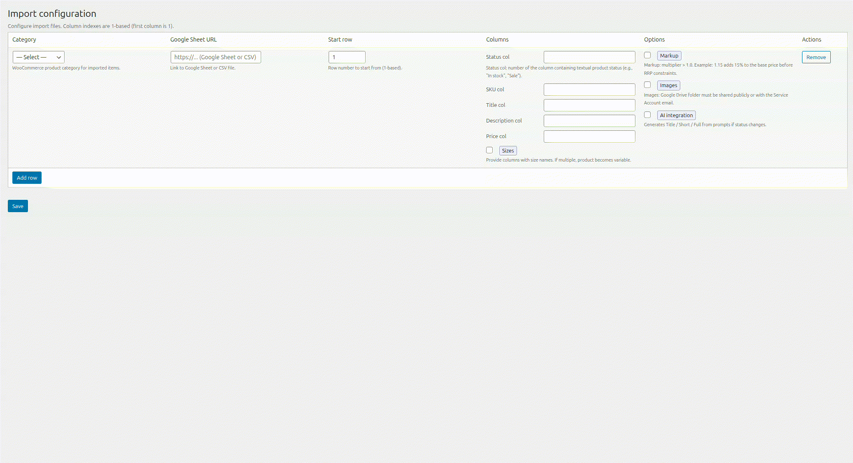Select a WooCommerce category from the Select menu
The height and width of the screenshot is (463, 853).
click(x=38, y=57)
